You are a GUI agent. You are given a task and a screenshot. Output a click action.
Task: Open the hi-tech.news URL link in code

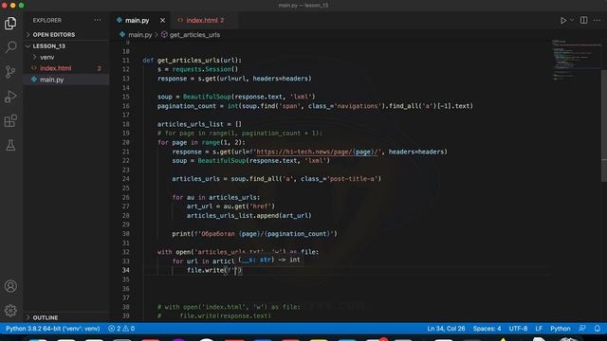(x=317, y=152)
